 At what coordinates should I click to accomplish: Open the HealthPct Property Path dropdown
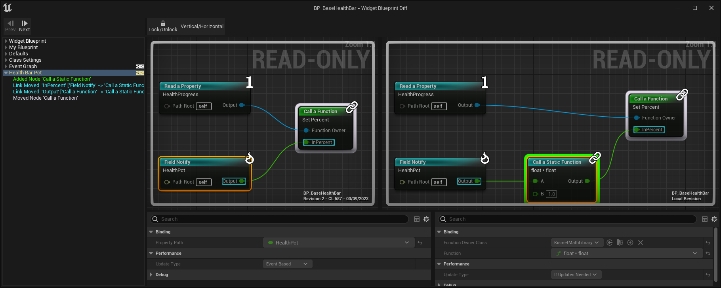pyautogui.click(x=339, y=243)
